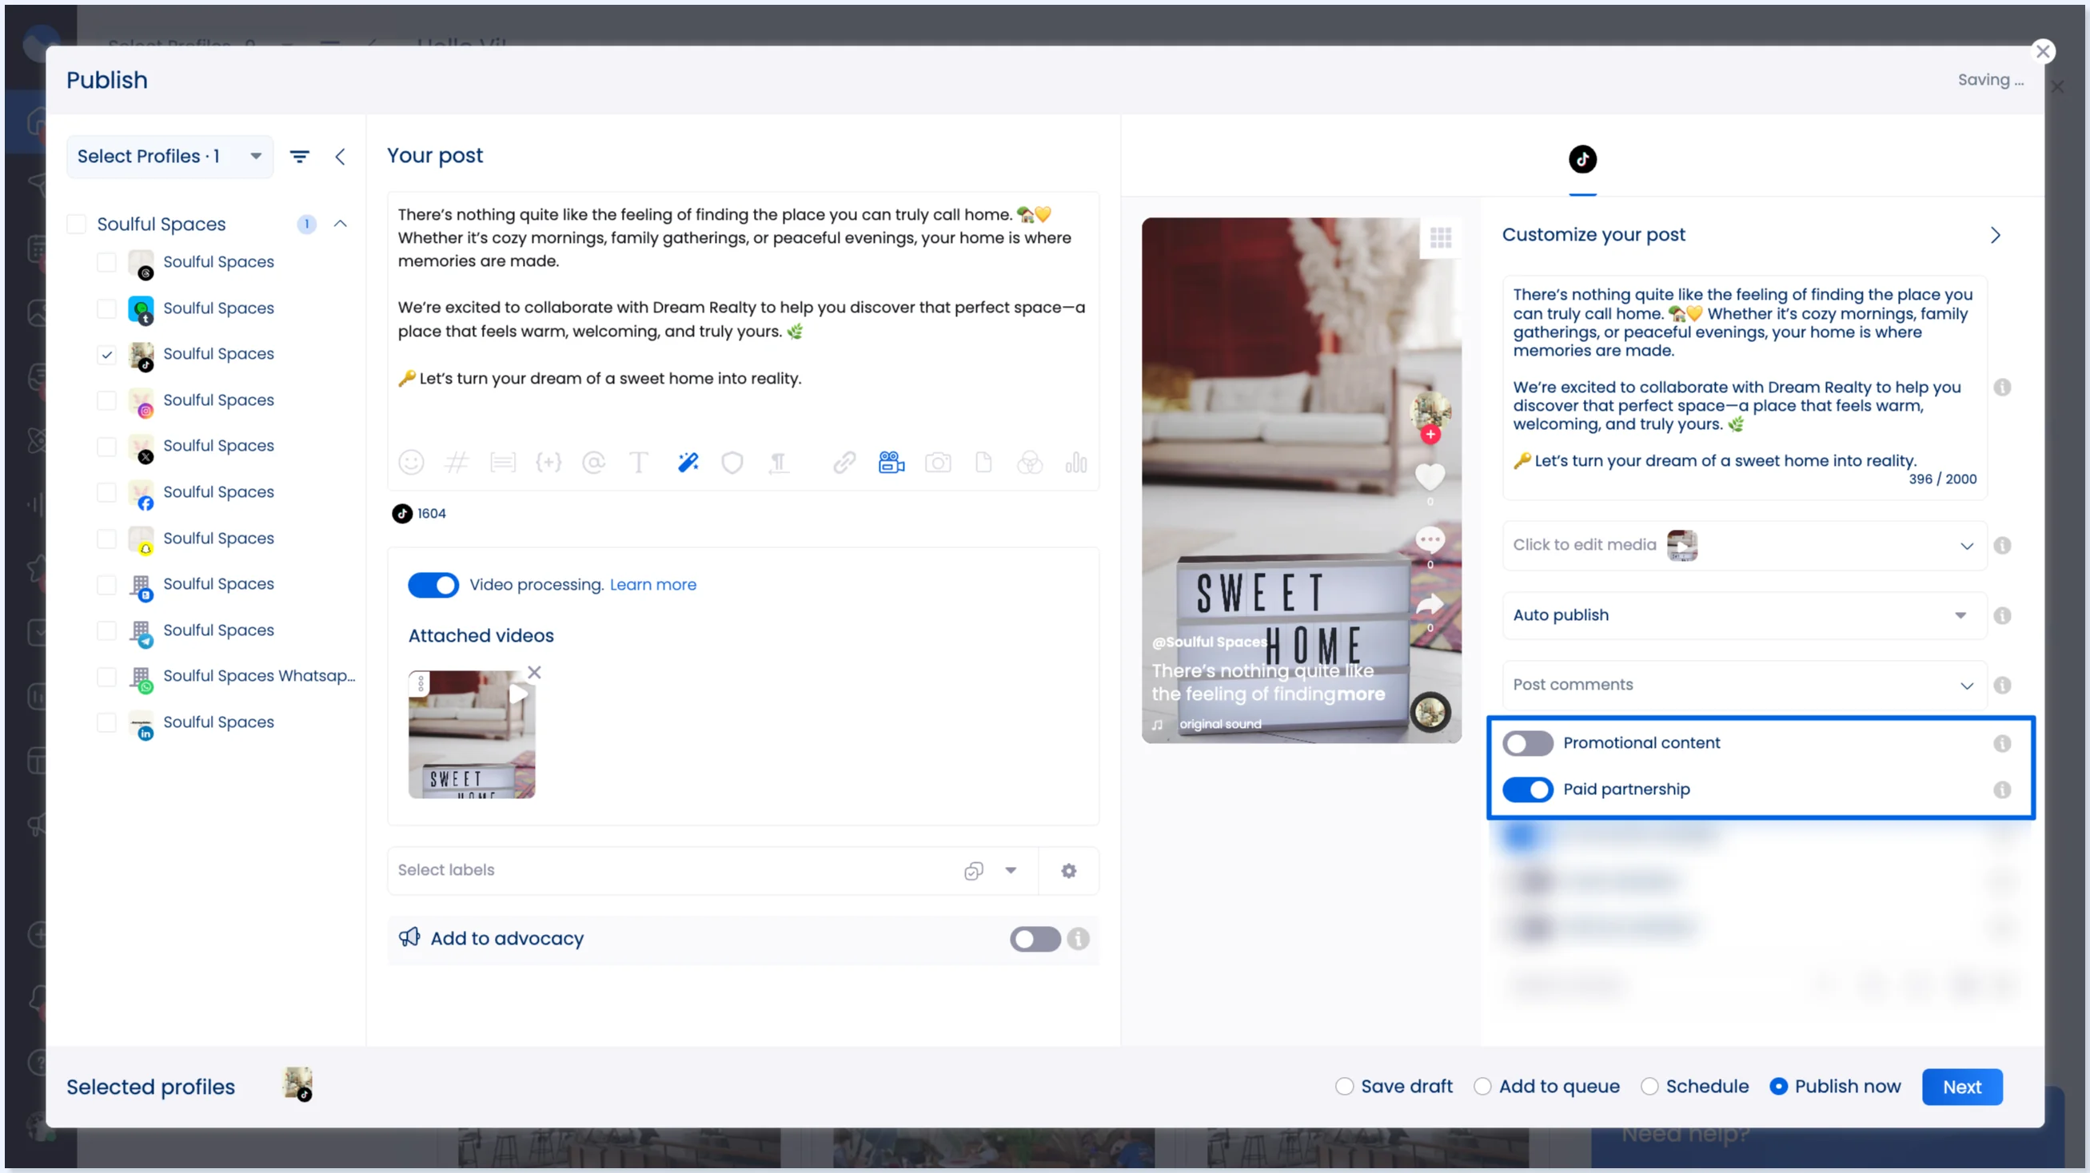Viewport: 2090px width, 1173px height.
Task: Switch to the TikTok preview tab
Action: (x=1582, y=159)
